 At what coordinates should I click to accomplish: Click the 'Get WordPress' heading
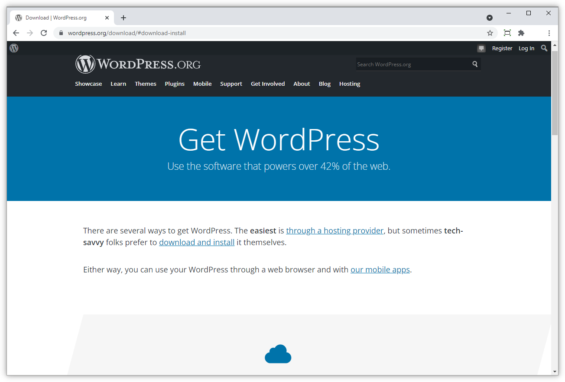279,139
